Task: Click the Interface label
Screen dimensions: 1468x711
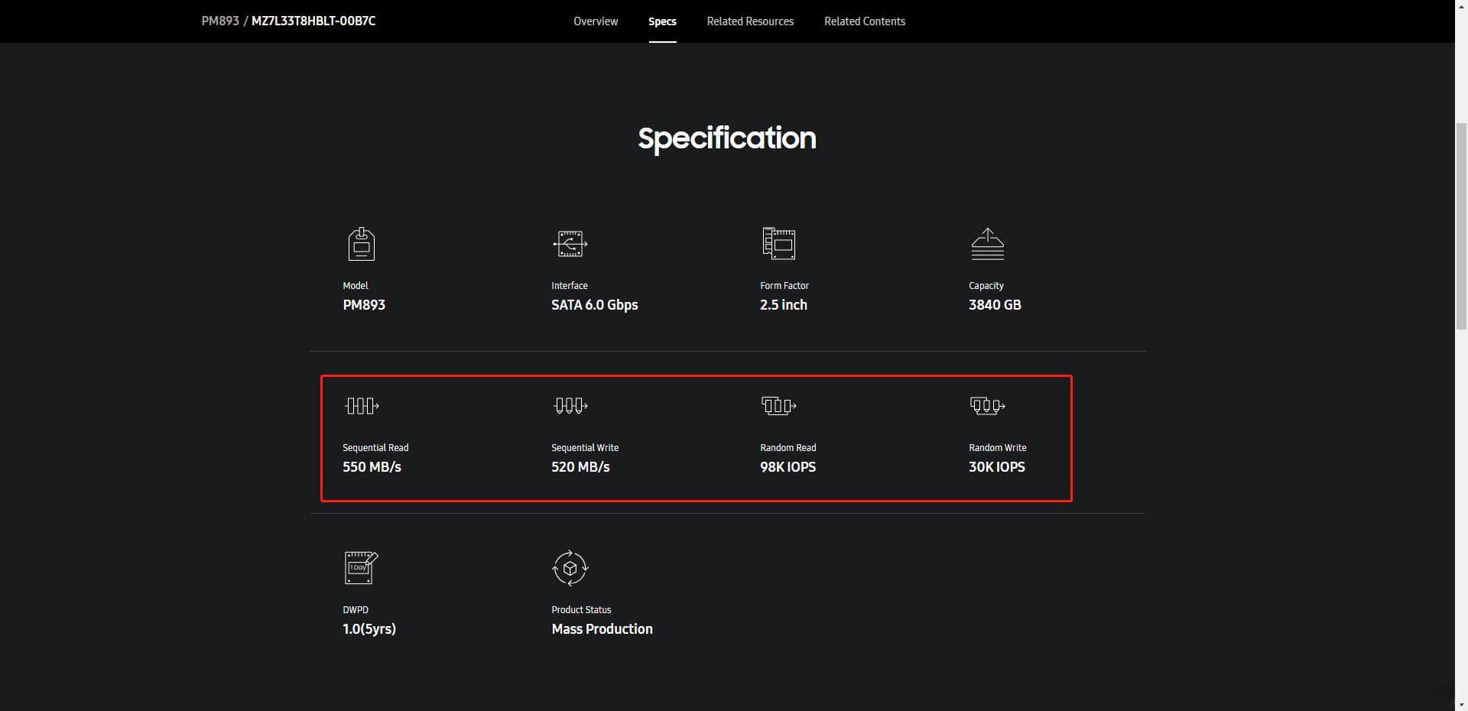Action: pos(570,286)
